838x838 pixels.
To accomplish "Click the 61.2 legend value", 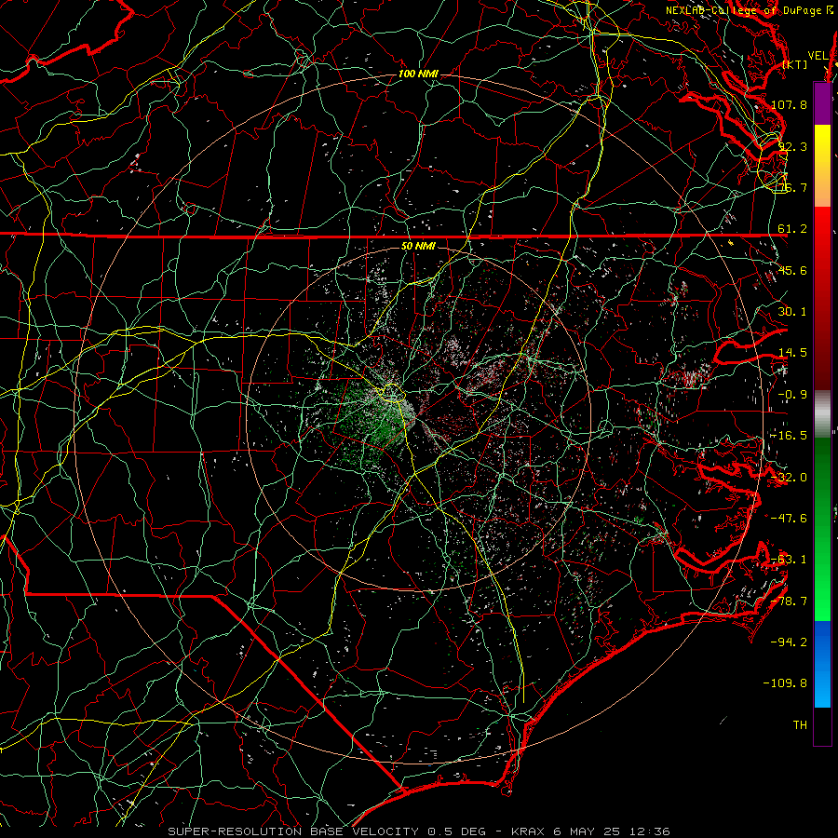I will point(792,229).
